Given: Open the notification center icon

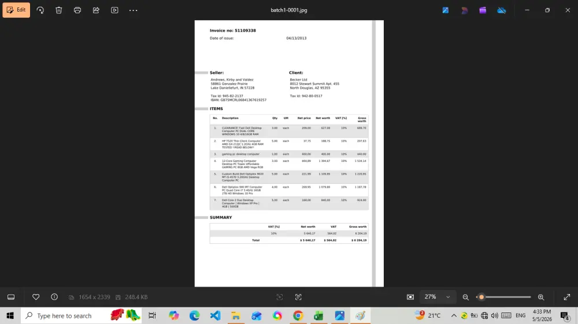Looking at the screenshot, I should [x=565, y=315].
